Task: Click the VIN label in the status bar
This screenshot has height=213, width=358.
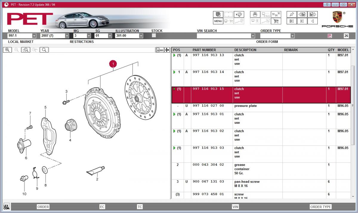Action: (235, 207)
